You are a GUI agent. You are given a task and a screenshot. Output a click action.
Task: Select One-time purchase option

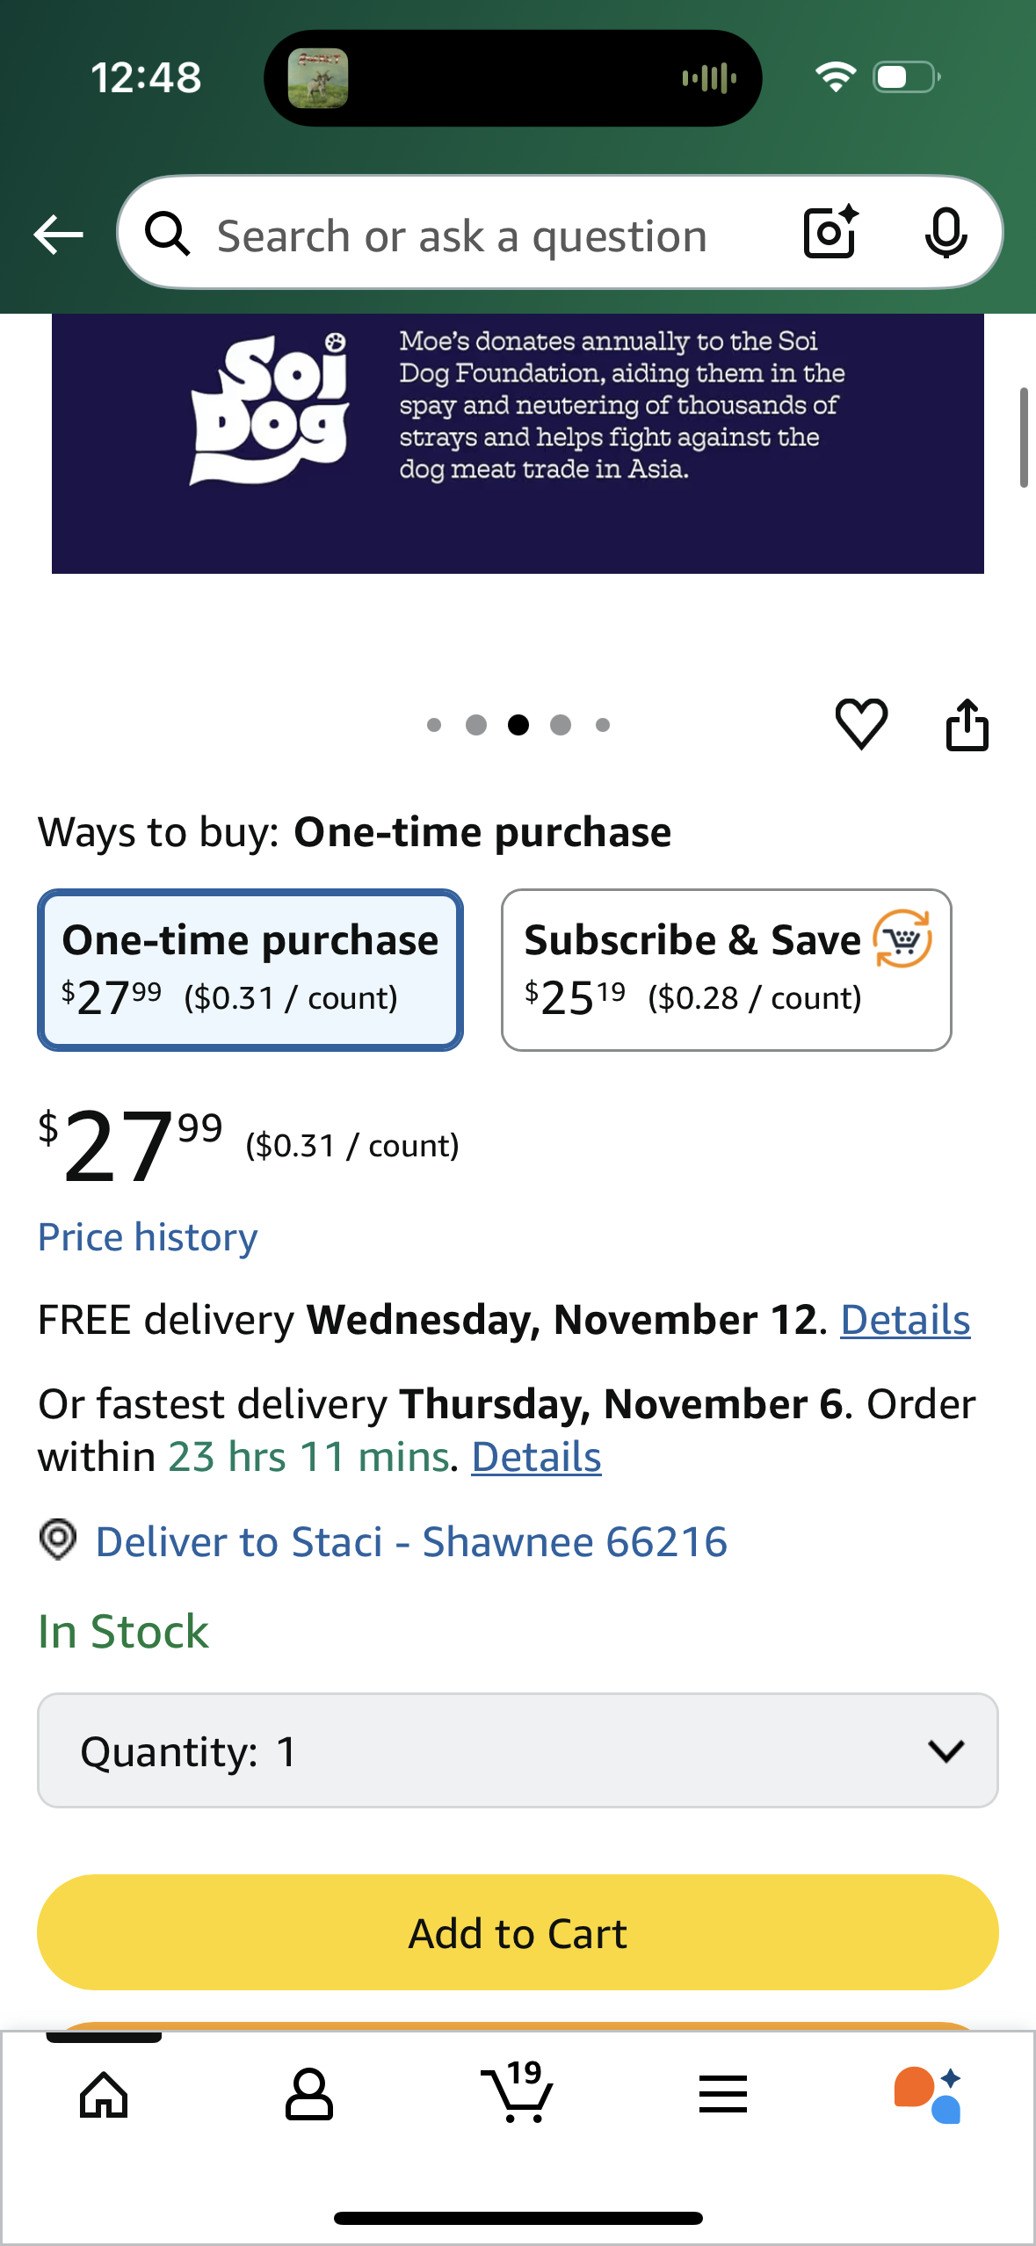(x=250, y=970)
